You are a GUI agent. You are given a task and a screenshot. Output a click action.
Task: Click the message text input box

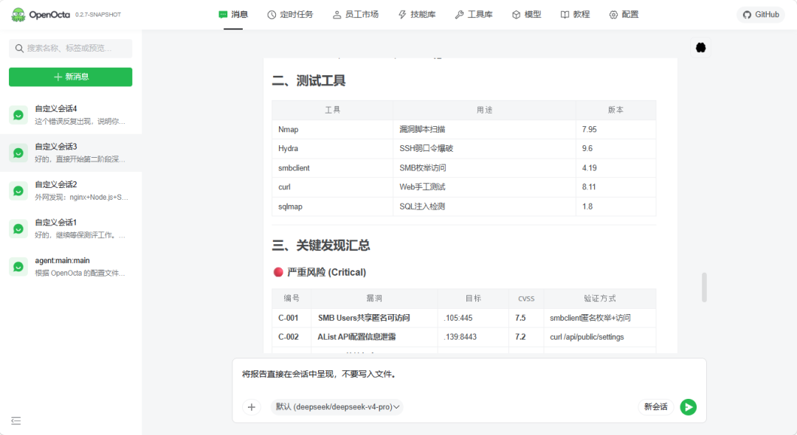[x=469, y=375]
